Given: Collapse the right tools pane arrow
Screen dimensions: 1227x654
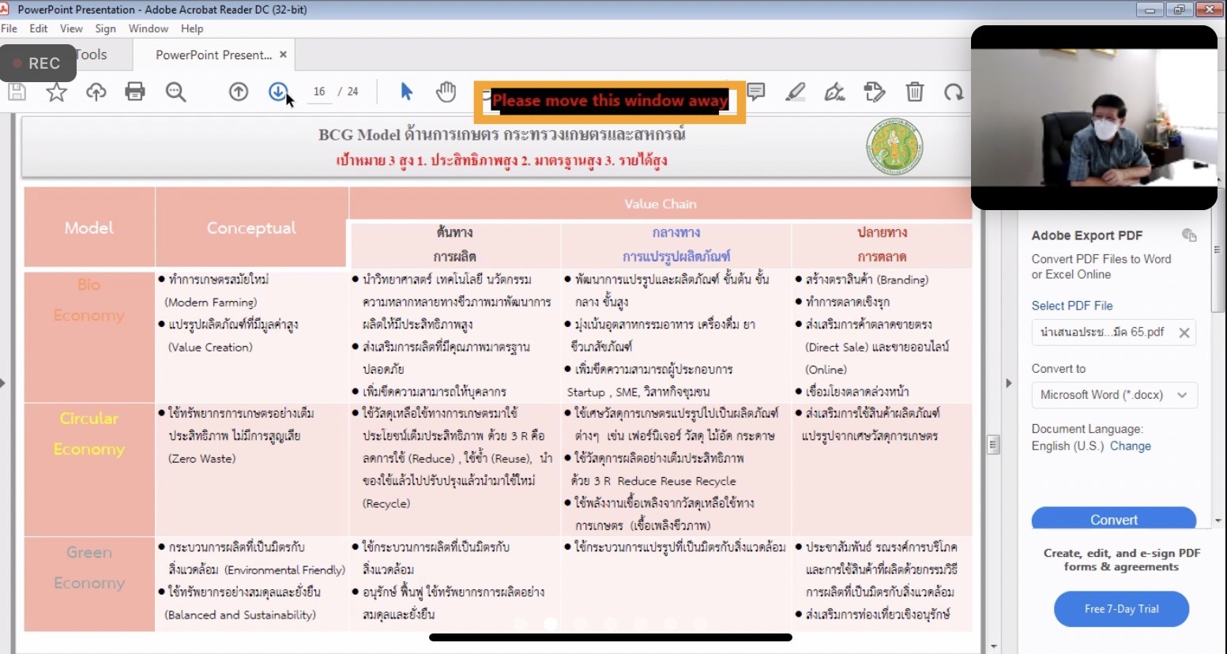Looking at the screenshot, I should point(1008,383).
